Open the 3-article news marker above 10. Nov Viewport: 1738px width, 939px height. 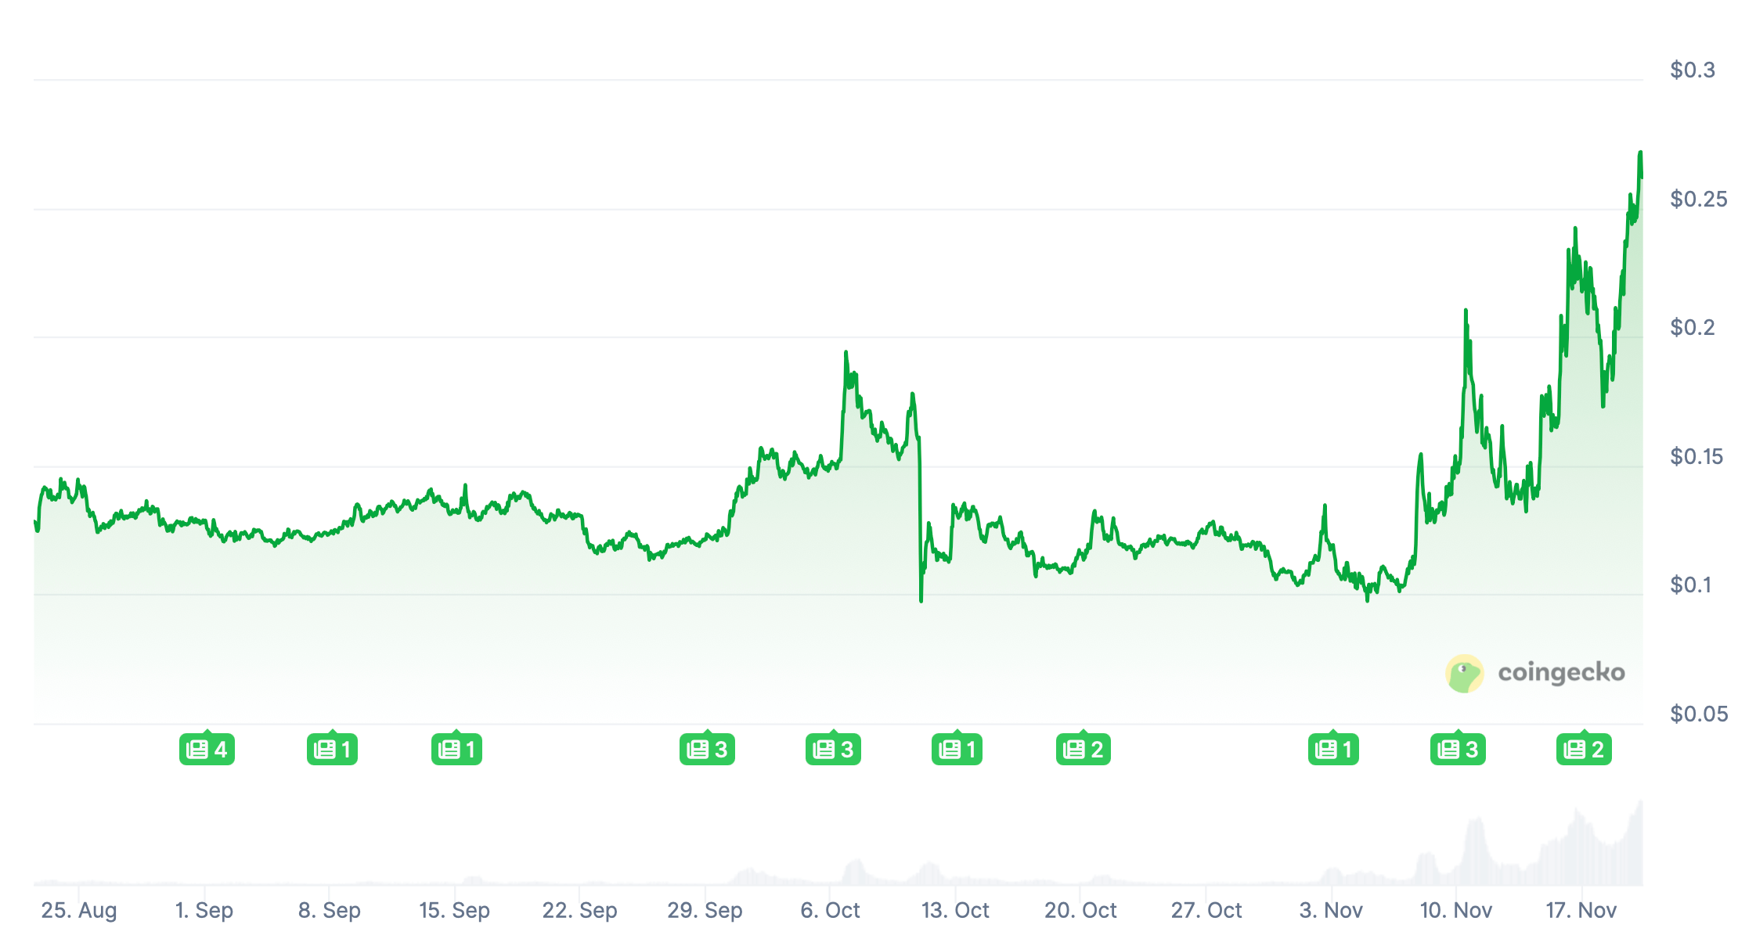pyautogui.click(x=1458, y=750)
